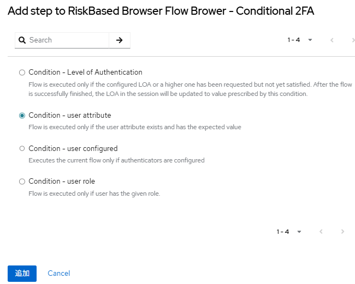The width and height of the screenshot is (355, 284).
Task: Click the Level of Authentication label text
Action: coord(85,72)
